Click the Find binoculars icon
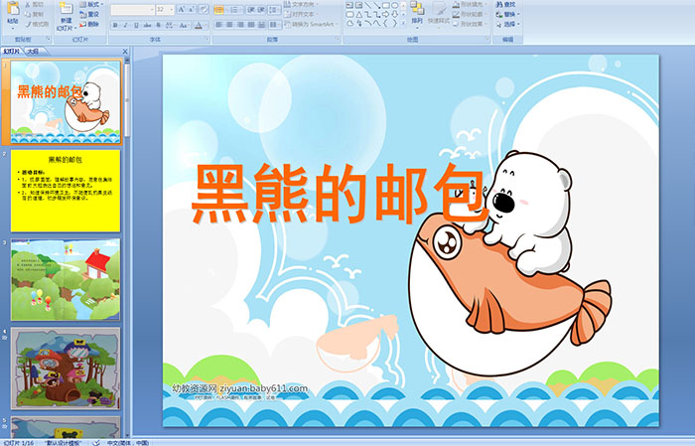 [499, 4]
